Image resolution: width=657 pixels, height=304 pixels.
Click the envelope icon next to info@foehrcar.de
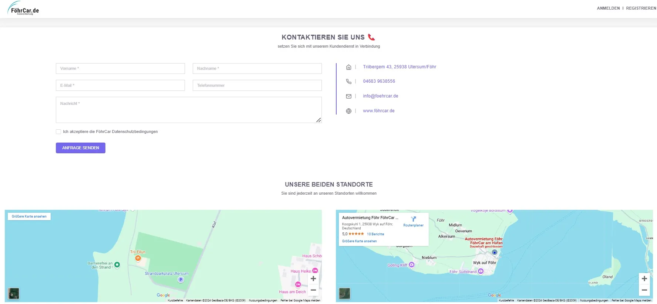(x=348, y=96)
